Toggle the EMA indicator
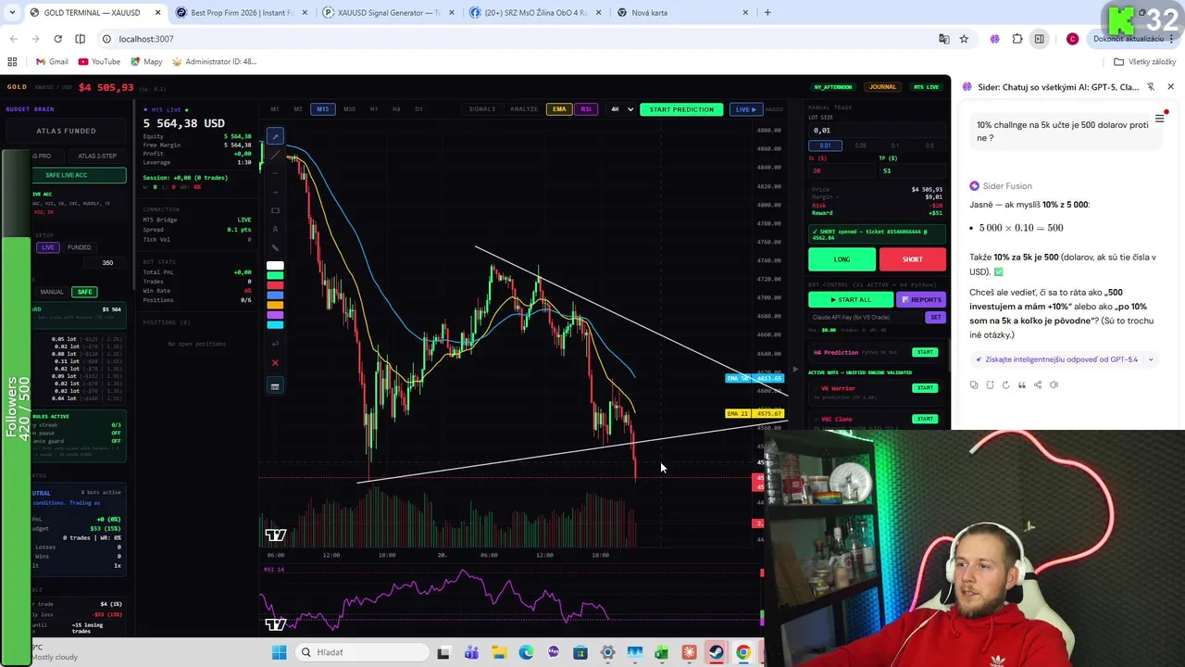The image size is (1185, 667). coord(559,109)
